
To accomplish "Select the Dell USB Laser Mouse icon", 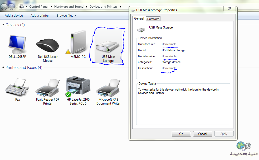I will [48, 45].
